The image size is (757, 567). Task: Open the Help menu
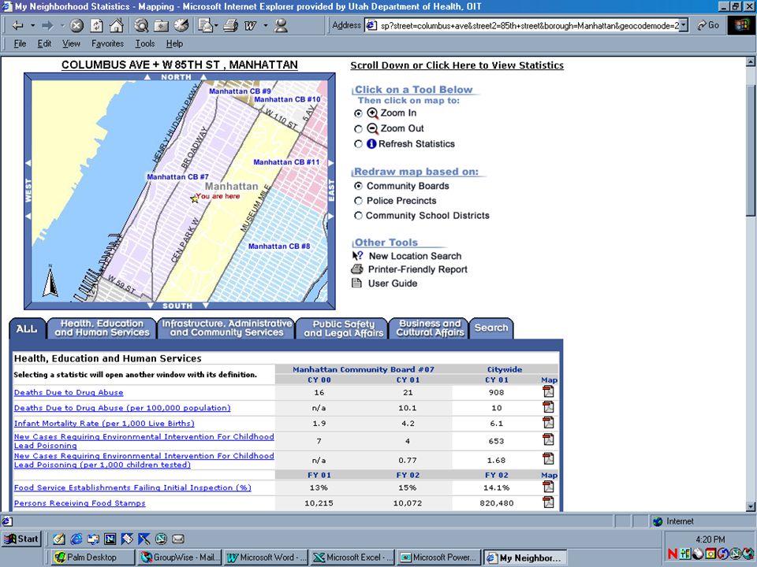174,43
